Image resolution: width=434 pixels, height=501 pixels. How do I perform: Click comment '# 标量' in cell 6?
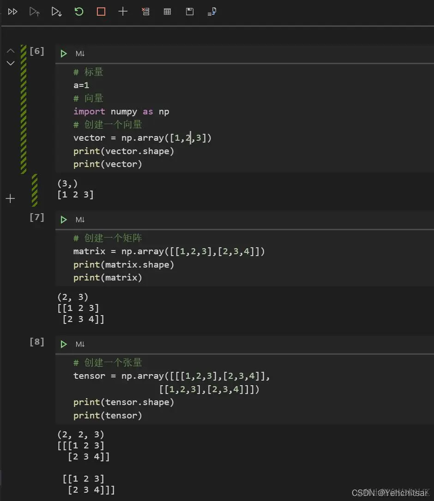point(88,72)
